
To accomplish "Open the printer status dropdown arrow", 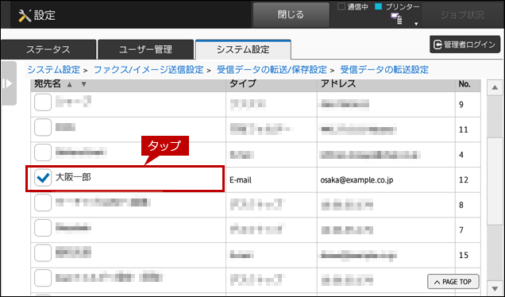I will (x=416, y=24).
